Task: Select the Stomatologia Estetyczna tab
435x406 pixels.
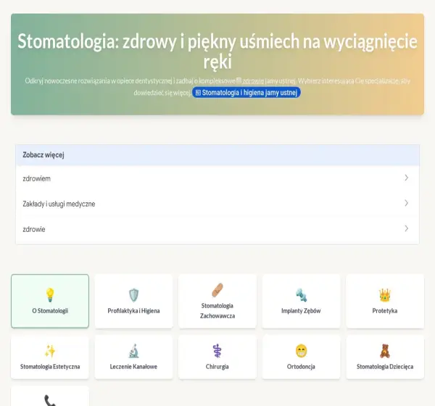Action: [x=50, y=357]
